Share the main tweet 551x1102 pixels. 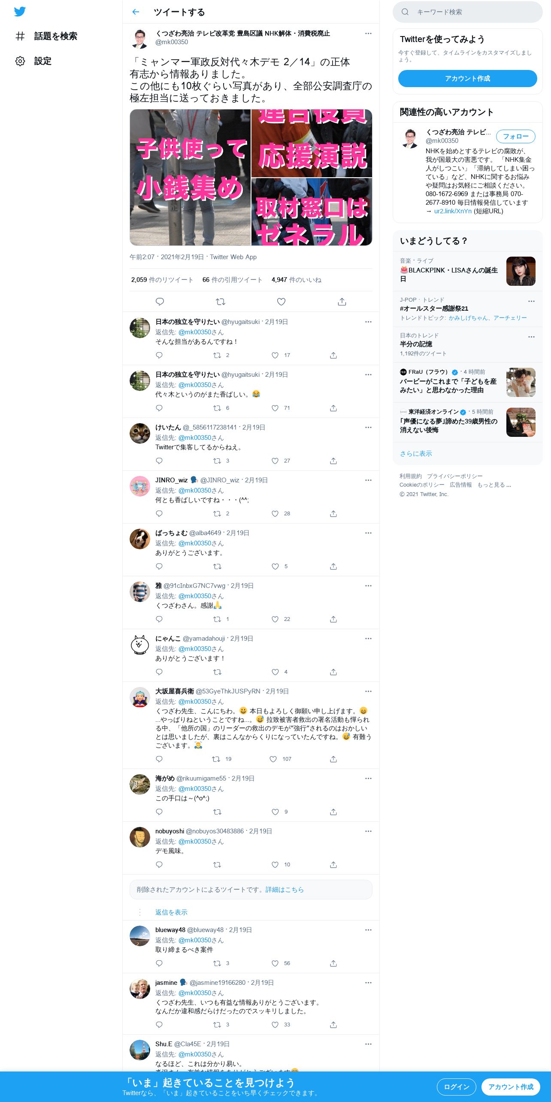tap(342, 302)
